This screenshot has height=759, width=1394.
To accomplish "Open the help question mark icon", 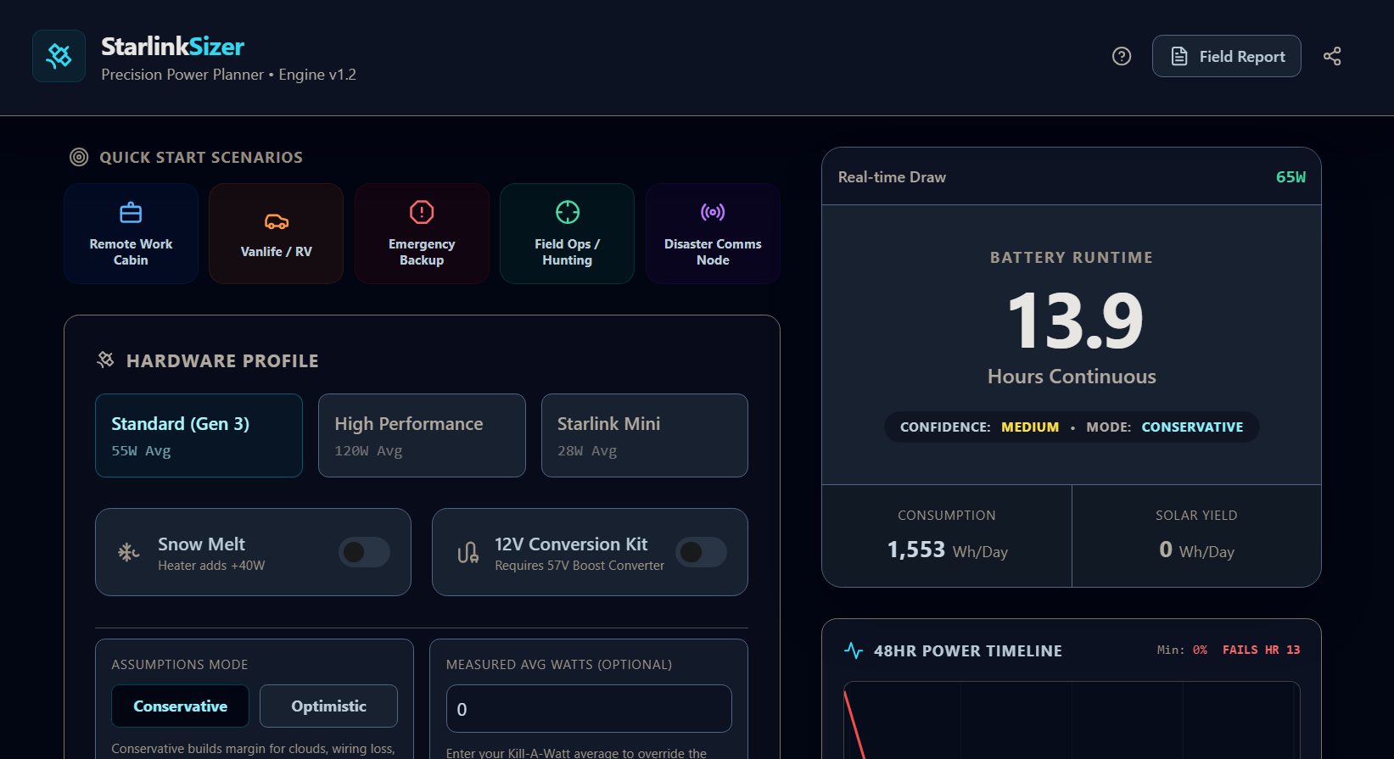I will coord(1122,56).
